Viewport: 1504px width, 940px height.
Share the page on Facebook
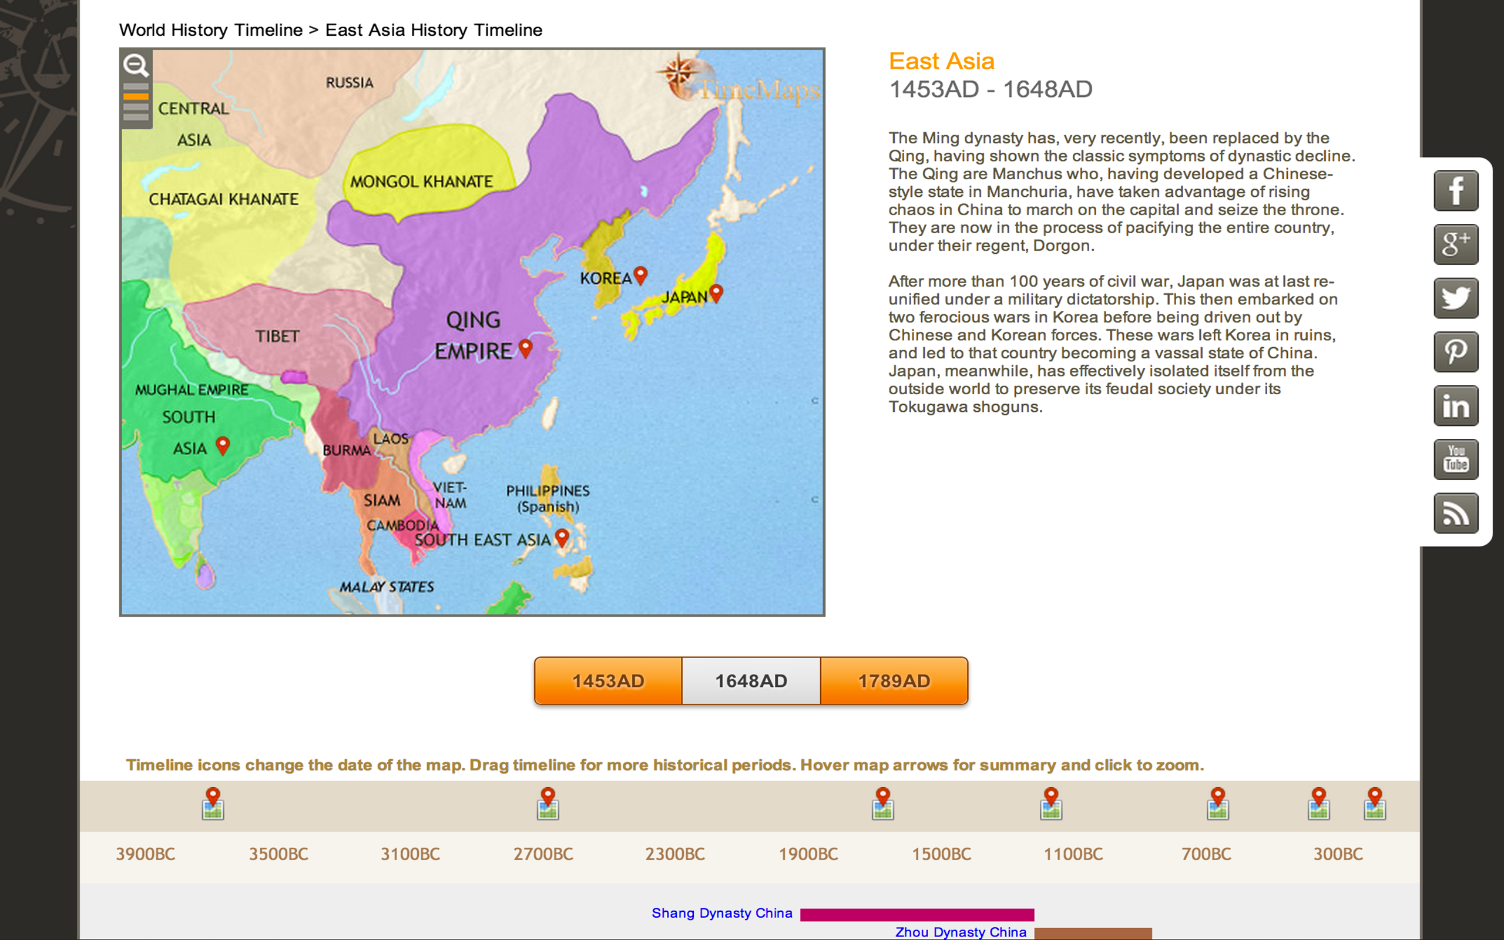tap(1456, 190)
